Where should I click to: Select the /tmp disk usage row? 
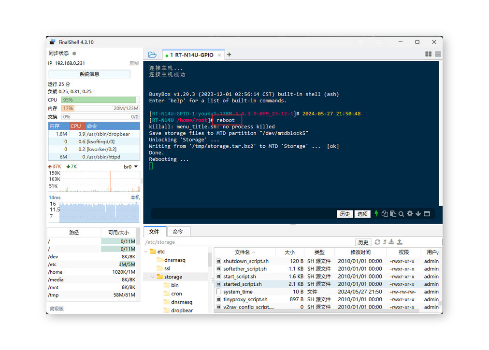point(92,295)
